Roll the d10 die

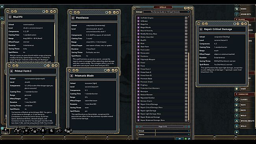(x=35, y=131)
